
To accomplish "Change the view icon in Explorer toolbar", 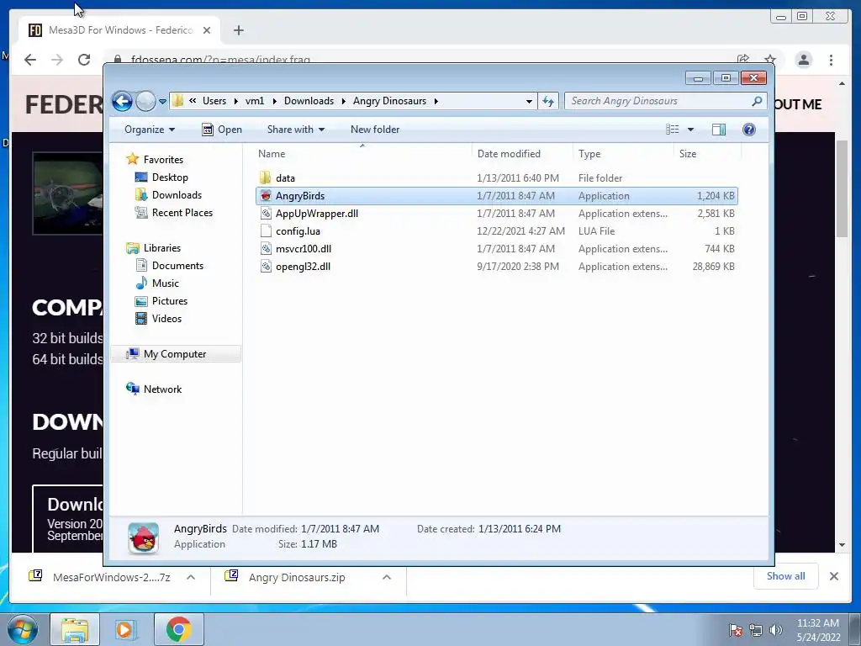I will click(672, 130).
